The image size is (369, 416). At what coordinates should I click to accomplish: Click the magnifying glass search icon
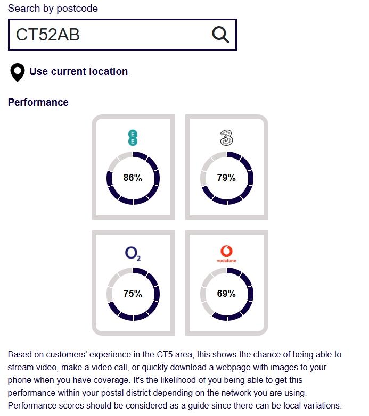point(220,35)
